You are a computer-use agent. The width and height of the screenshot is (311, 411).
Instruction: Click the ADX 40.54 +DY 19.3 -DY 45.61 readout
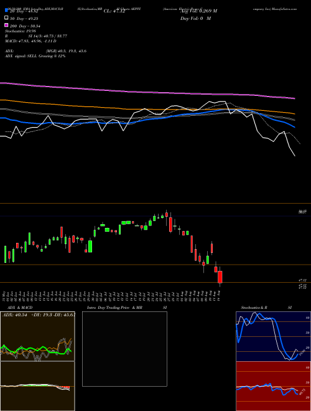[39, 314]
